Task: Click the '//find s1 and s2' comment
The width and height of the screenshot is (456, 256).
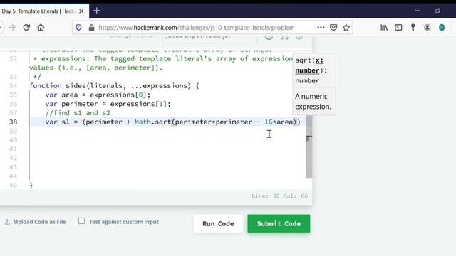Action: (x=78, y=113)
